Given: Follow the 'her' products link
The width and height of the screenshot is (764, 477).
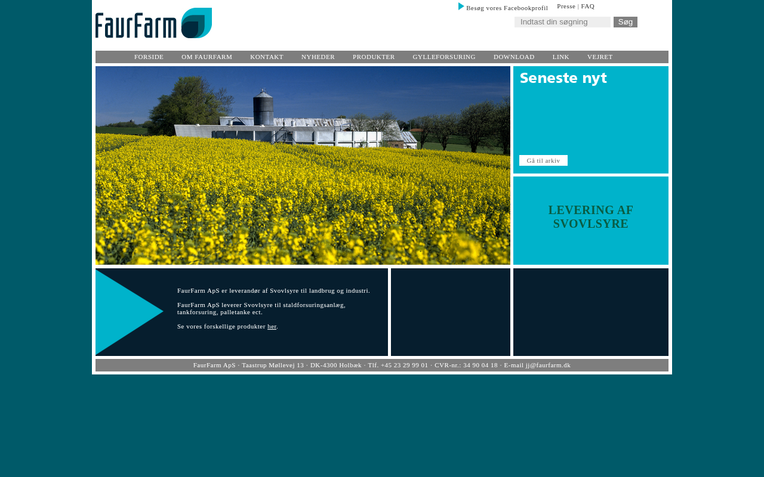Looking at the screenshot, I should point(272,326).
